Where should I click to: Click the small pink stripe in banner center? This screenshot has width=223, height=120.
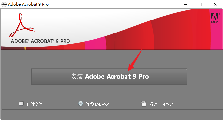96,43
